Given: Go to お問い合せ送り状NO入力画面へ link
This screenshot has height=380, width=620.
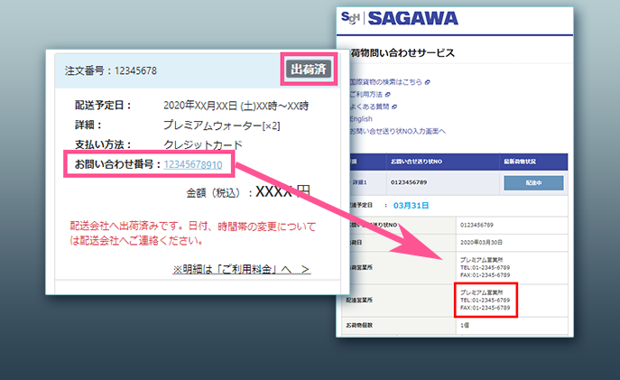Looking at the screenshot, I should (x=397, y=130).
